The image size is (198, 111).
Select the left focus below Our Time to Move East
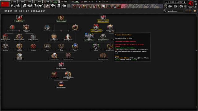pos(54,75)
